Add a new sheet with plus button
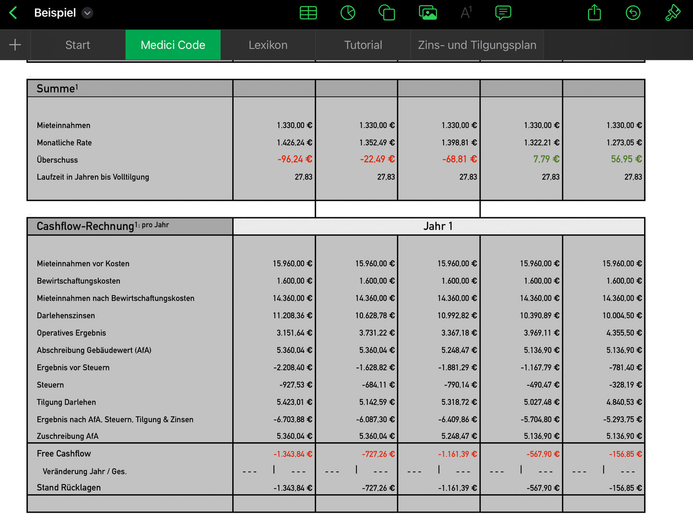The image size is (693, 518). 15,45
